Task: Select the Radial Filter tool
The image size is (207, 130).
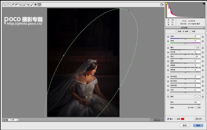Action: tap(39, 5)
